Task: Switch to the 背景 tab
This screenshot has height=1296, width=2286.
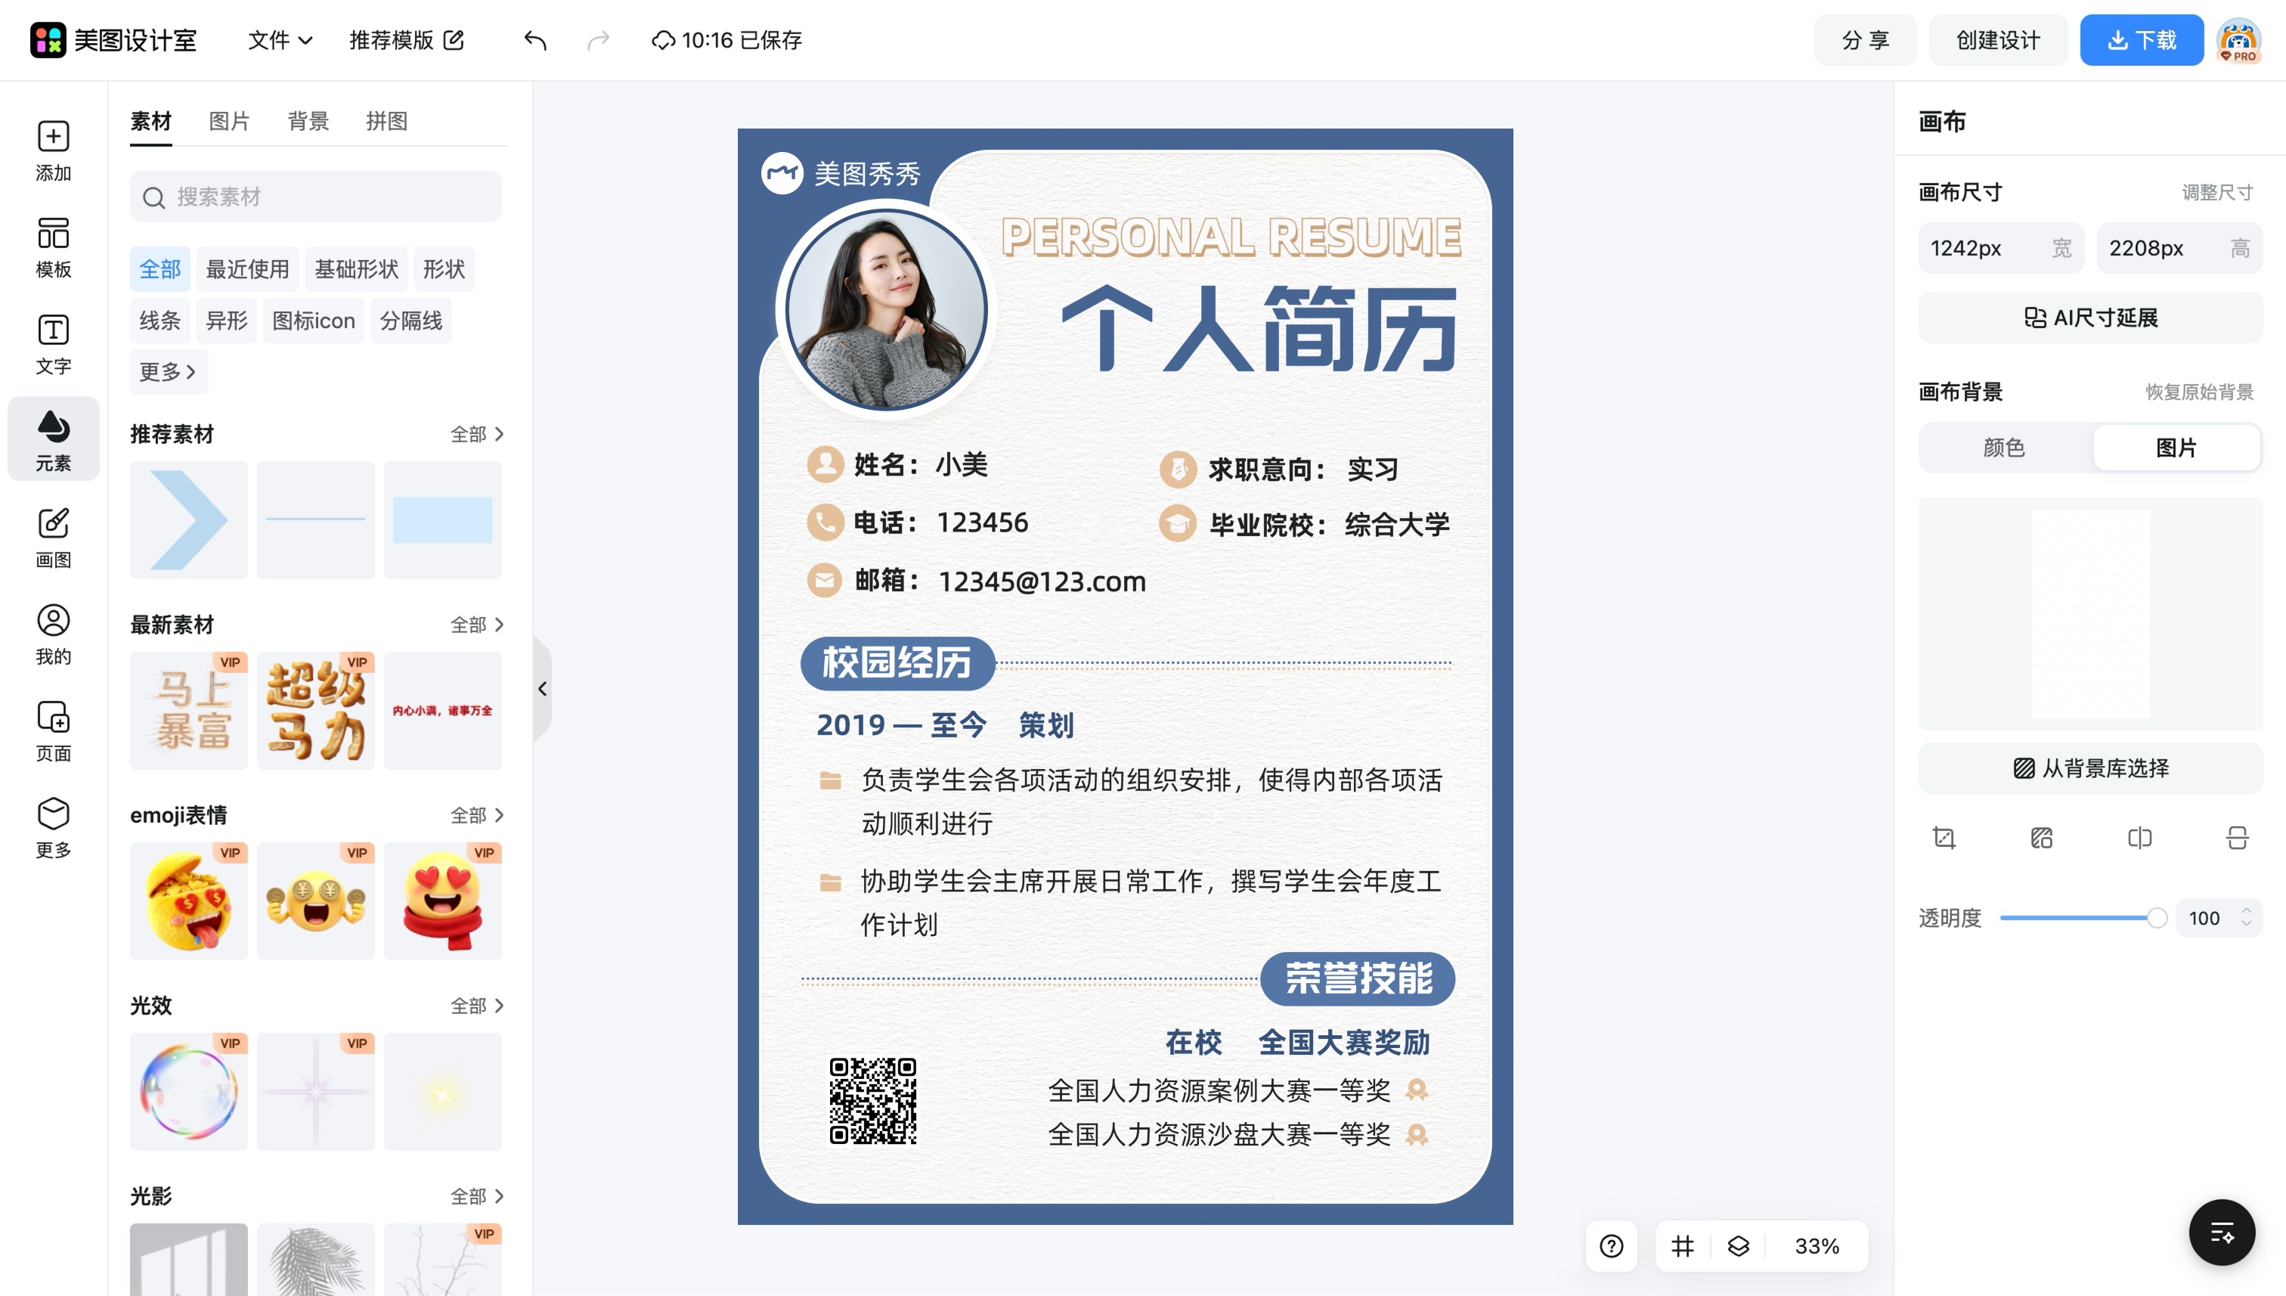Action: click(x=308, y=121)
